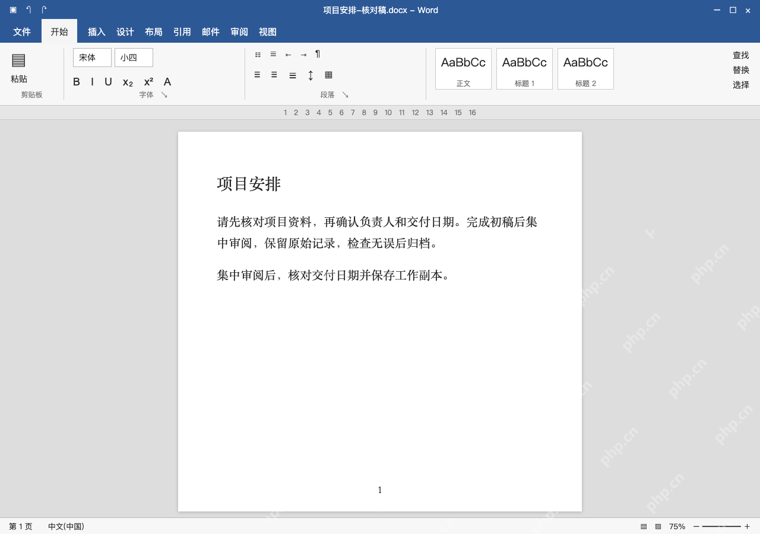
Task: Apply the 标题 2 heading style
Action: pyautogui.click(x=585, y=69)
